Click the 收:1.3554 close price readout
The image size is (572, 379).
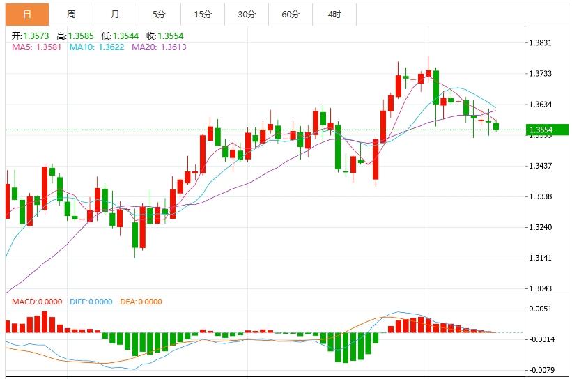click(x=165, y=36)
